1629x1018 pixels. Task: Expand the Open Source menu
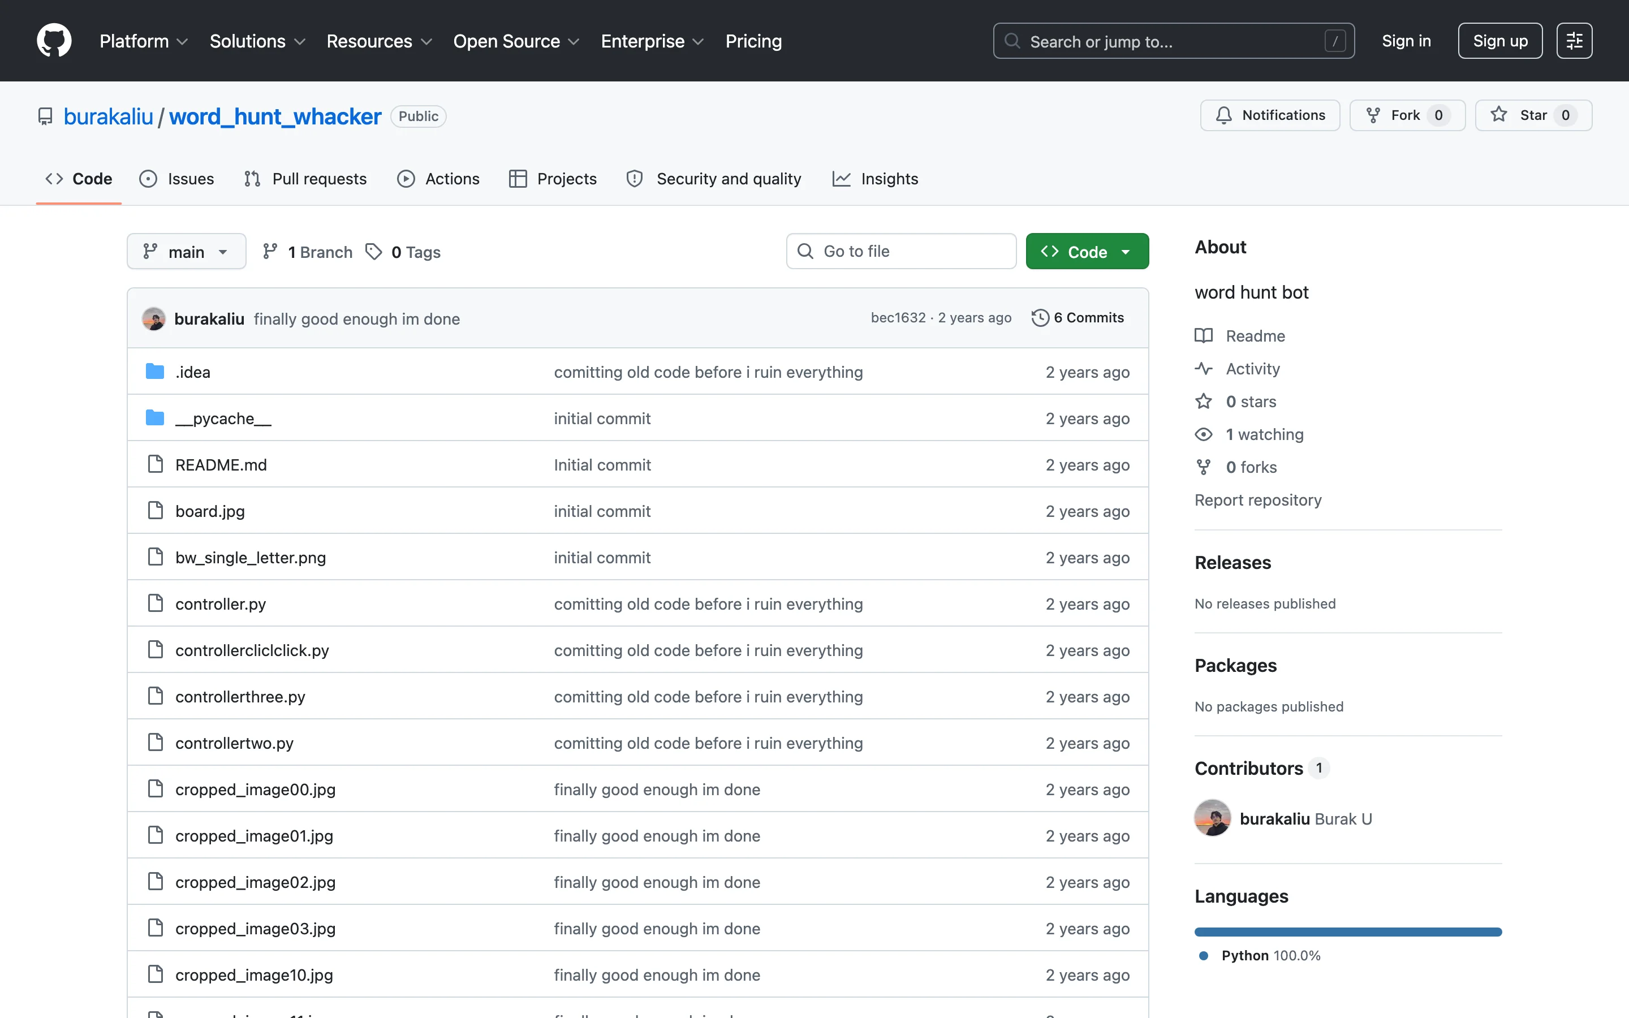coord(516,41)
